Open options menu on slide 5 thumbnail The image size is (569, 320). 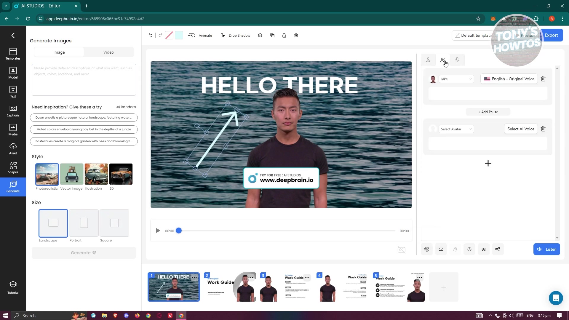[420, 278]
